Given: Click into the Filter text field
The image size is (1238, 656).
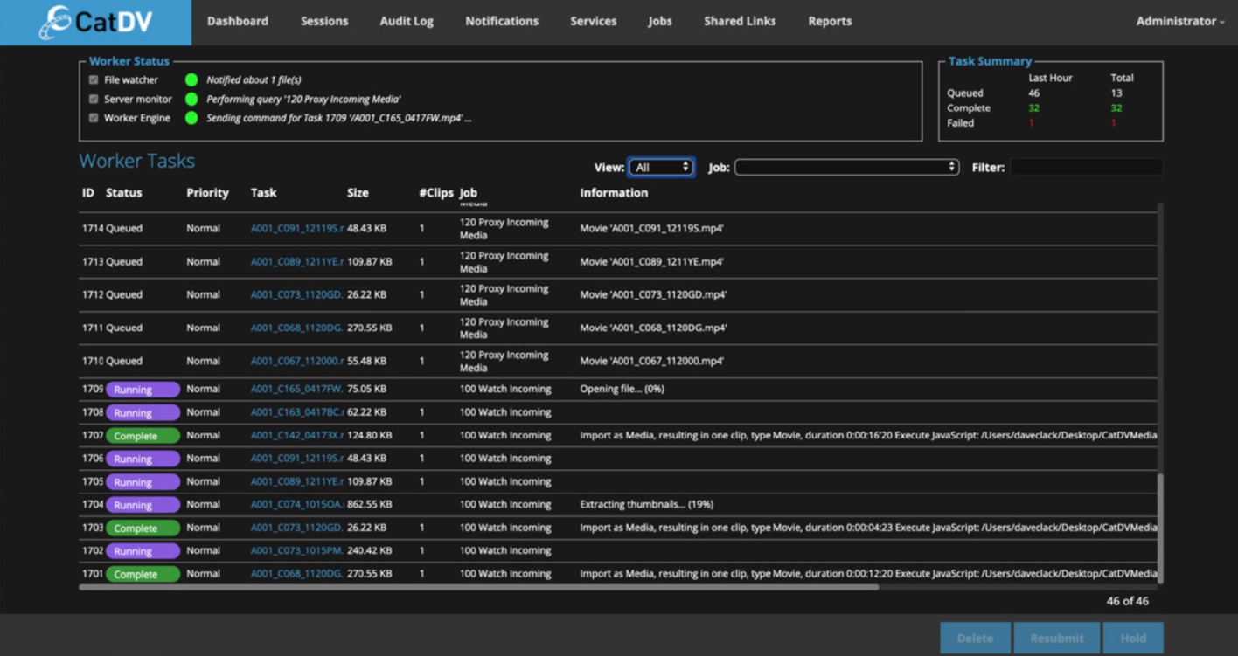Looking at the screenshot, I should tap(1087, 167).
